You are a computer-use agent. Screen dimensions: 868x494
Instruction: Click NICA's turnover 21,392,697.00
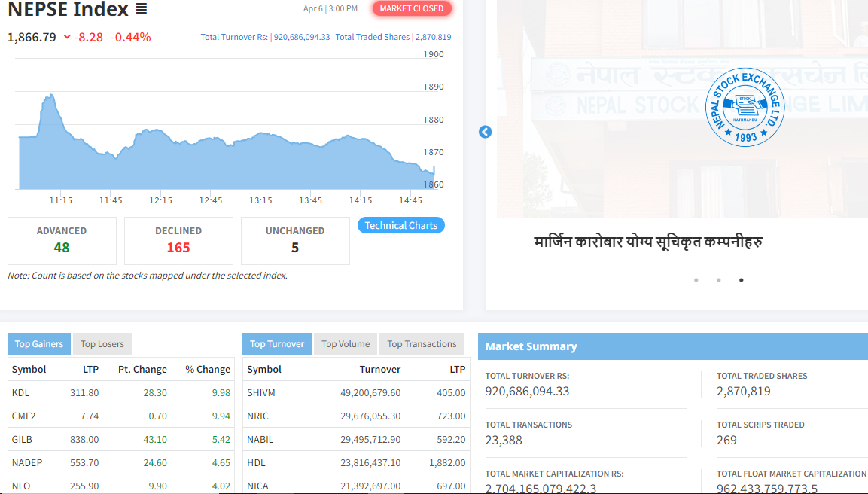click(370, 486)
